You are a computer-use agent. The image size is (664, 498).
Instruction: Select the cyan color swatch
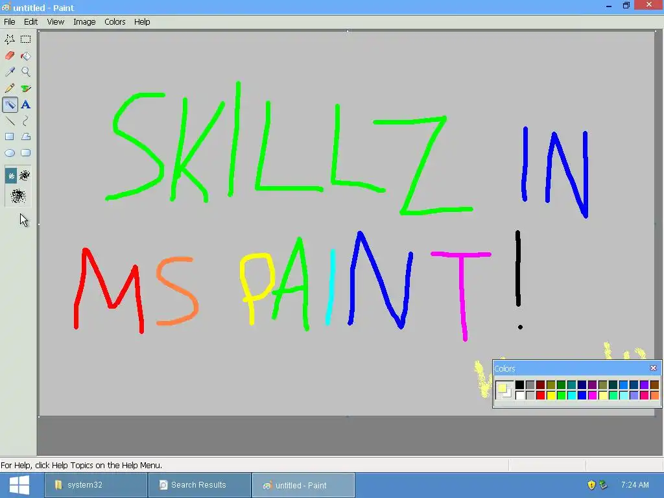(572, 396)
